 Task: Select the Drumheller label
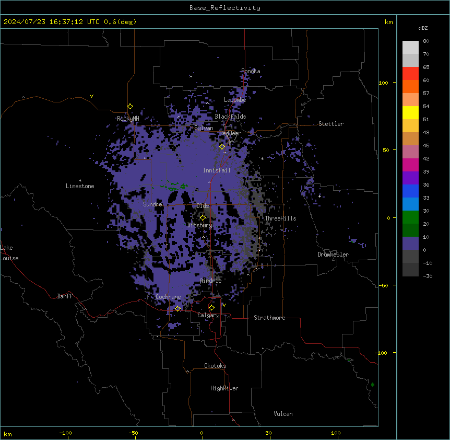[x=333, y=254]
